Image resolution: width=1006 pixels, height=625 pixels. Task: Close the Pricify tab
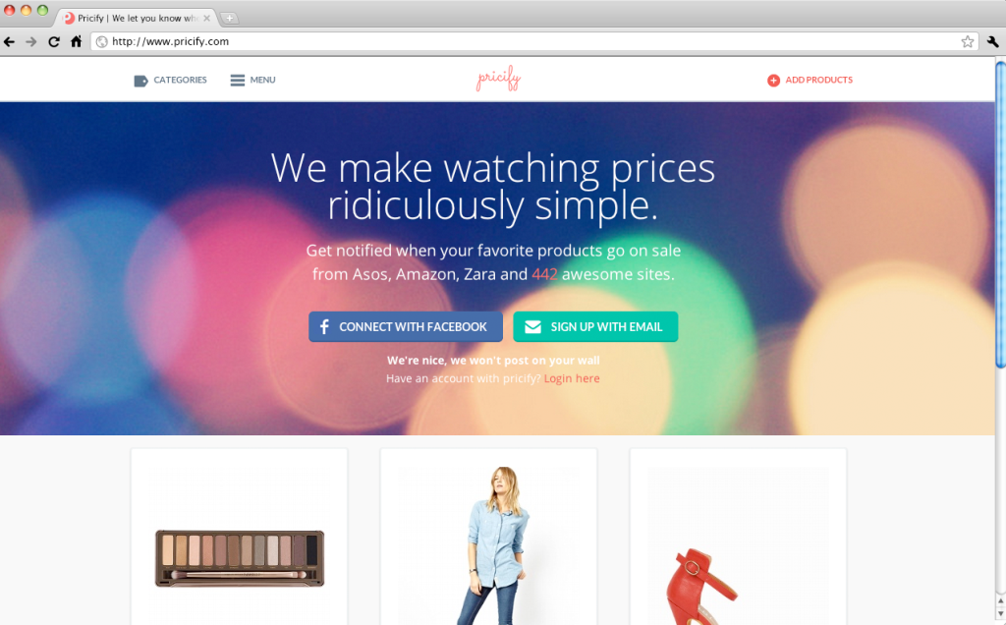coord(206,18)
